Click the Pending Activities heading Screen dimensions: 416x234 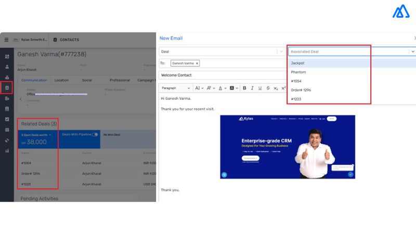[40, 199]
